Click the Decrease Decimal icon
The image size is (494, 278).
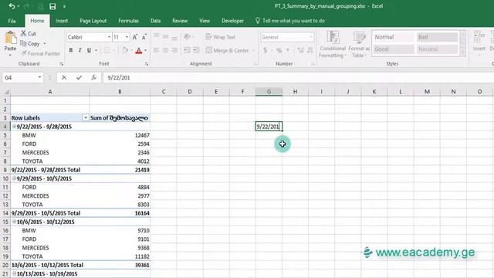310,50
